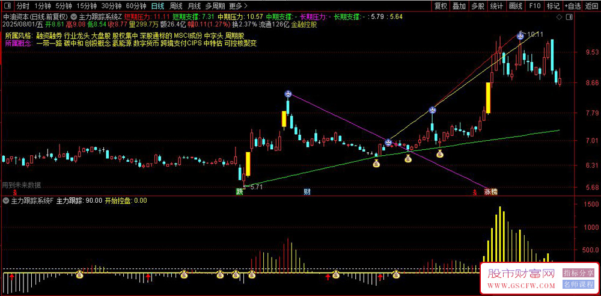
Task: Click sad face marker near the 7.01 level
Action: 388,142
